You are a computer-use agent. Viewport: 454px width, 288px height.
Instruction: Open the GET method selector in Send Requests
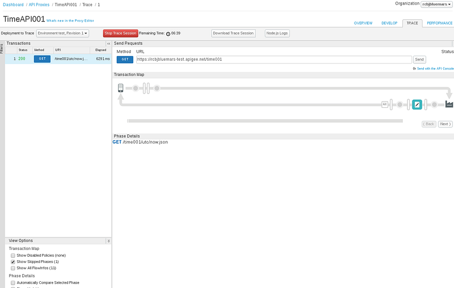coord(125,60)
